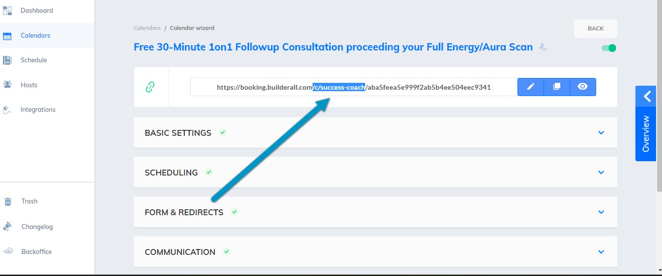662x276 pixels.
Task: Click the pencil edit URL icon
Action: (x=531, y=87)
